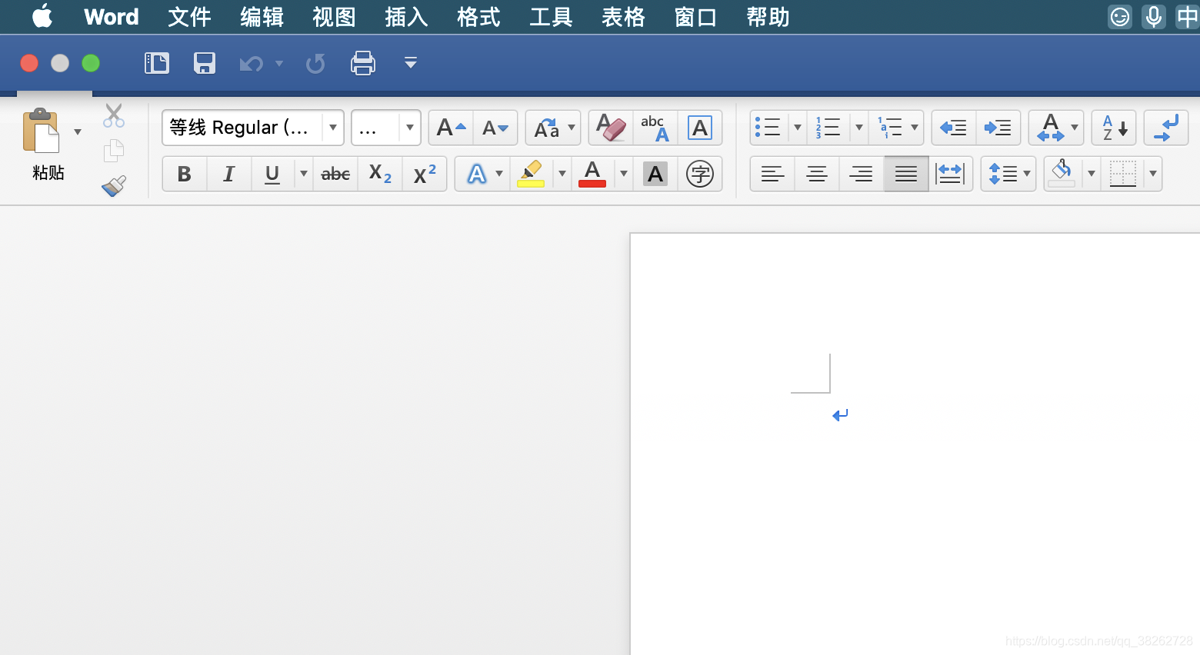Screen dimensions: 1200x655
Task: Open the phonetic guide abc icon
Action: 655,128
